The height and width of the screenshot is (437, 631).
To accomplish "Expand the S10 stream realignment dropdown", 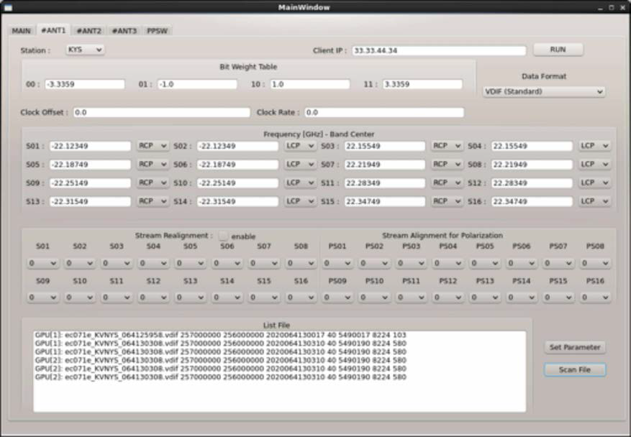I will (80, 298).
